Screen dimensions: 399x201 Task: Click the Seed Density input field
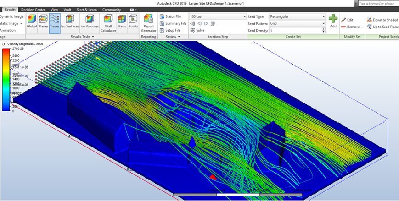click(295, 30)
